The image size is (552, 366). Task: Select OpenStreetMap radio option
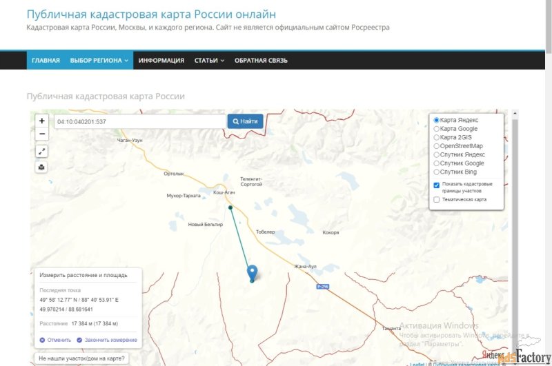pos(437,146)
